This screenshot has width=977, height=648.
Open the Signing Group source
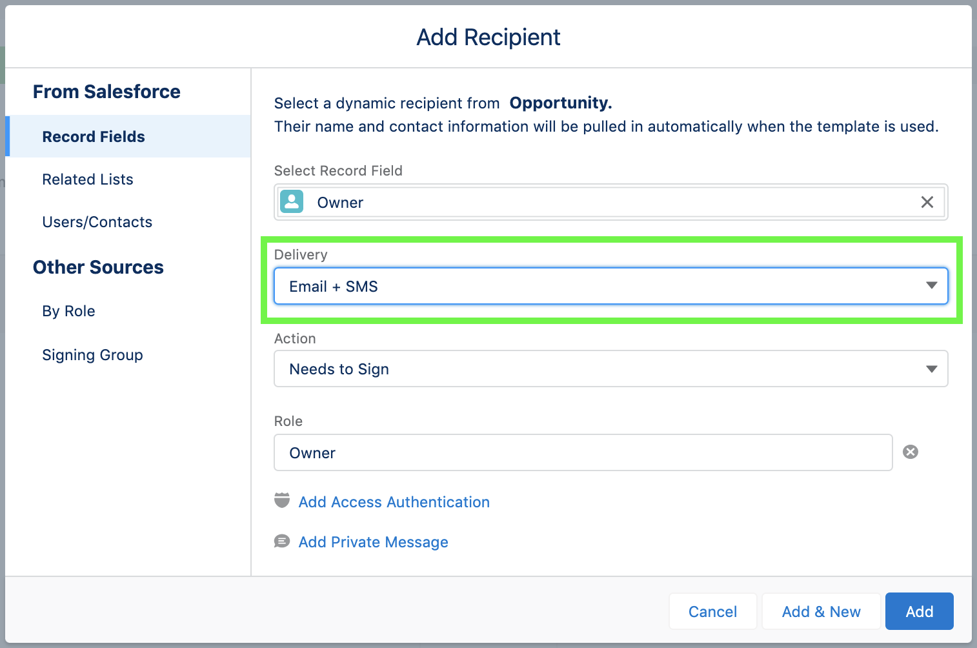click(92, 355)
